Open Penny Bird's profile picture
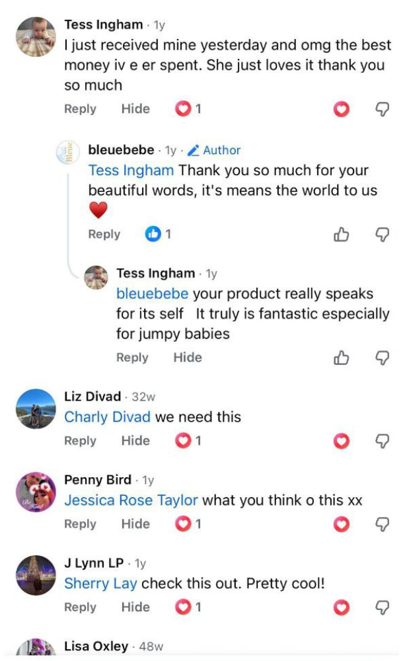Viewport: 403px width, 661px height. pyautogui.click(x=36, y=492)
